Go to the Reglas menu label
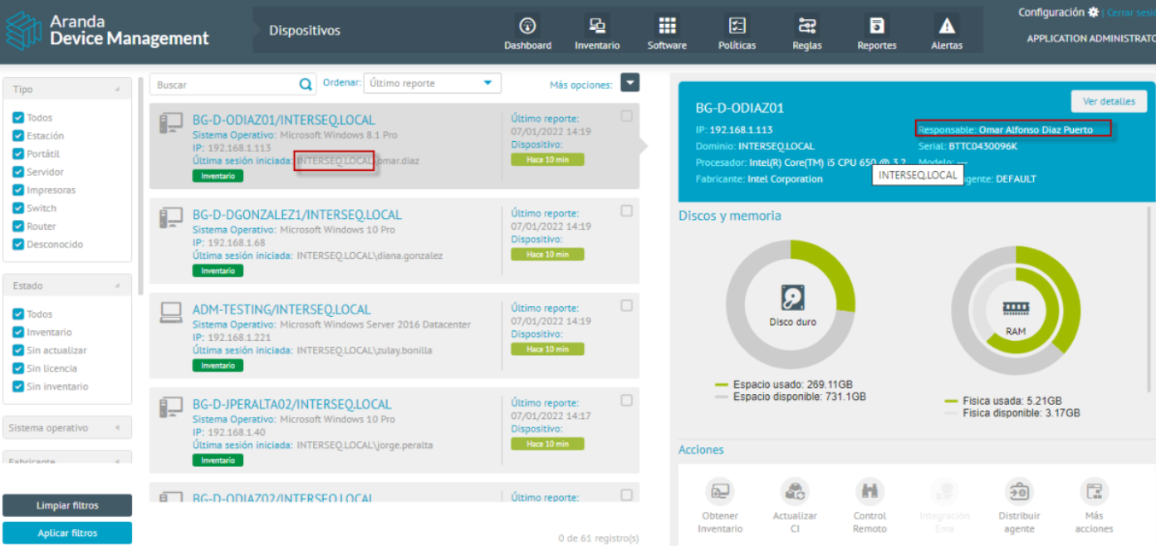Screen dimensions: 1156x550 tap(806, 46)
